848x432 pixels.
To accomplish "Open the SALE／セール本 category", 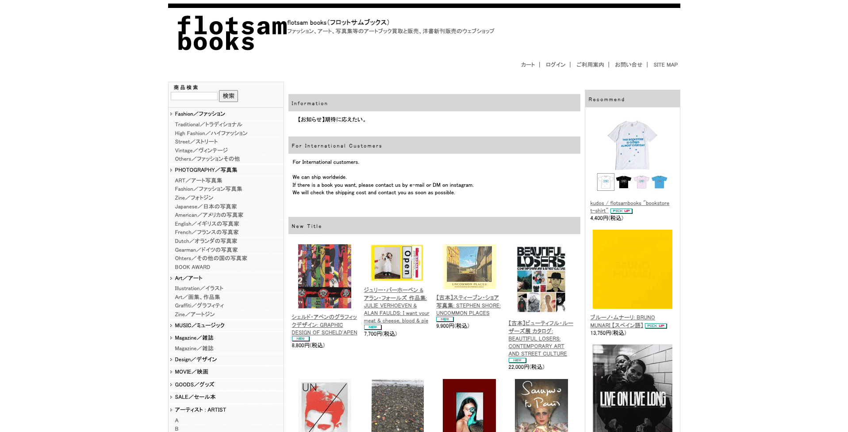I will click(195, 397).
